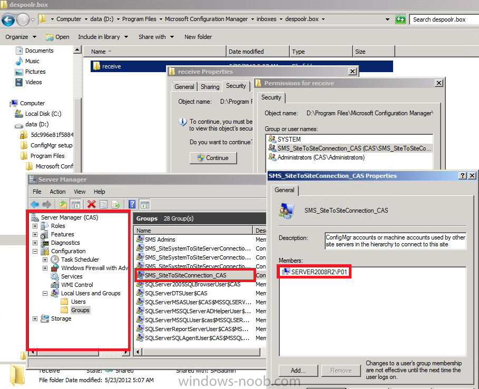This screenshot has height=389, width=479.
Task: Go back in Server Manager toolbar
Action: tap(35, 204)
